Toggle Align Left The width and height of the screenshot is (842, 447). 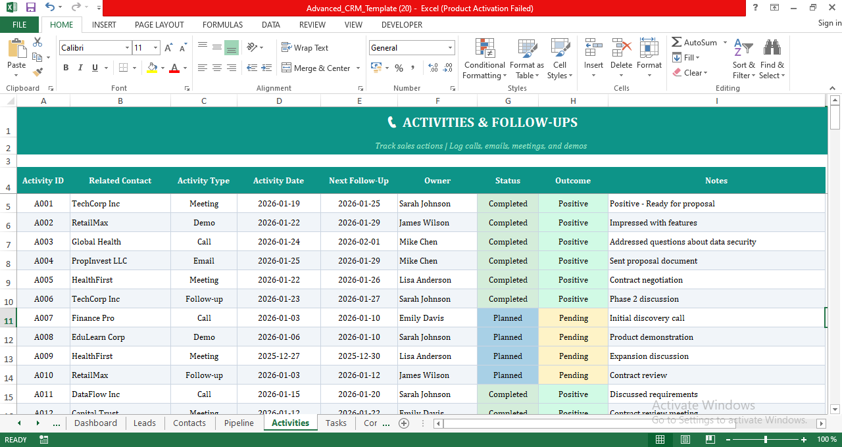tap(203, 68)
